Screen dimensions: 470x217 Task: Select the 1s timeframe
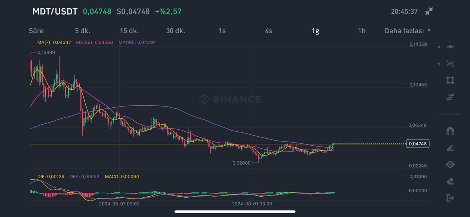click(222, 31)
